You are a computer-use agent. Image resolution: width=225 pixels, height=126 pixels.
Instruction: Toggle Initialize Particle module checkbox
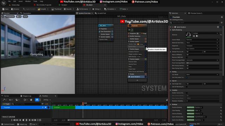[x=146, y=52]
